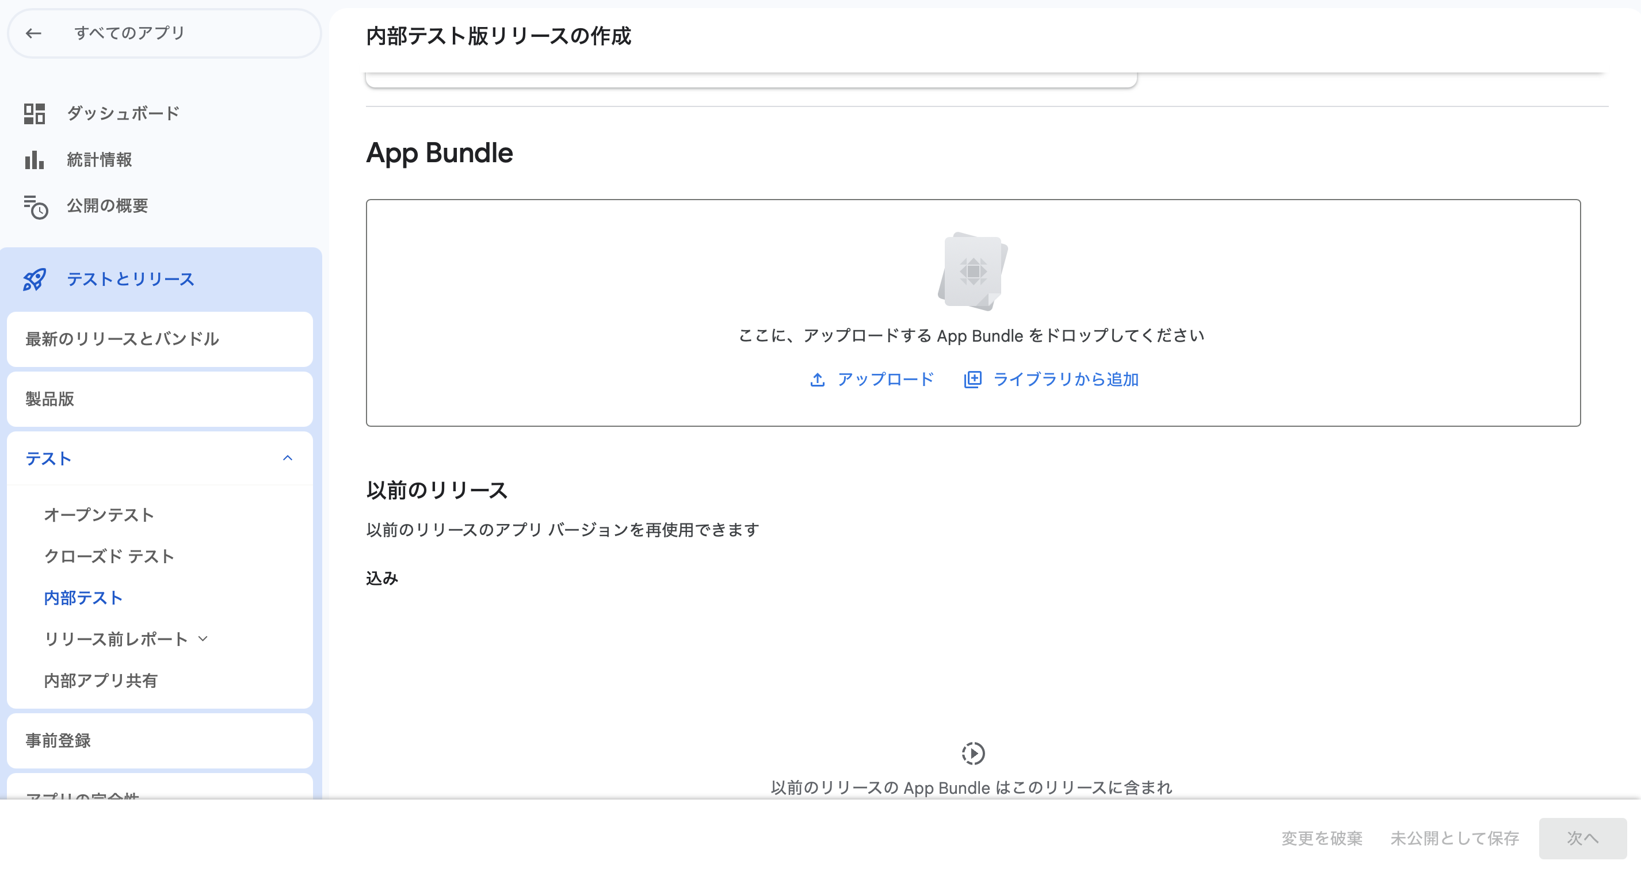The height and width of the screenshot is (872, 1641).
Task: Click the statistics bar chart icon
Action: click(x=35, y=160)
